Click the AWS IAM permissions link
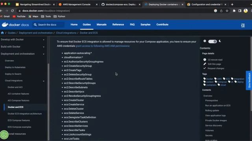This screenshot has width=252, height=141. [103, 46]
